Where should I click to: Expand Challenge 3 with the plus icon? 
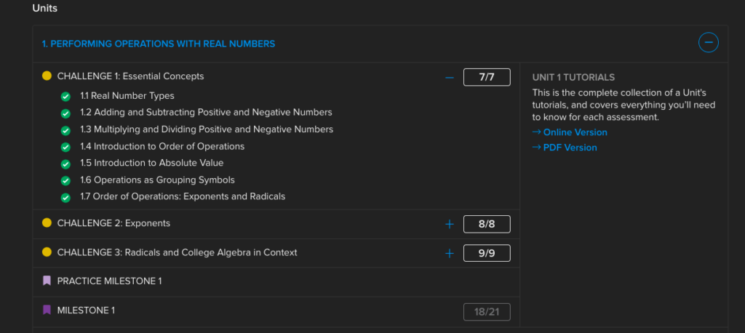(x=450, y=253)
